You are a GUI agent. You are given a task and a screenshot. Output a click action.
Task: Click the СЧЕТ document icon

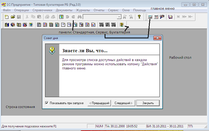(x=108, y=25)
